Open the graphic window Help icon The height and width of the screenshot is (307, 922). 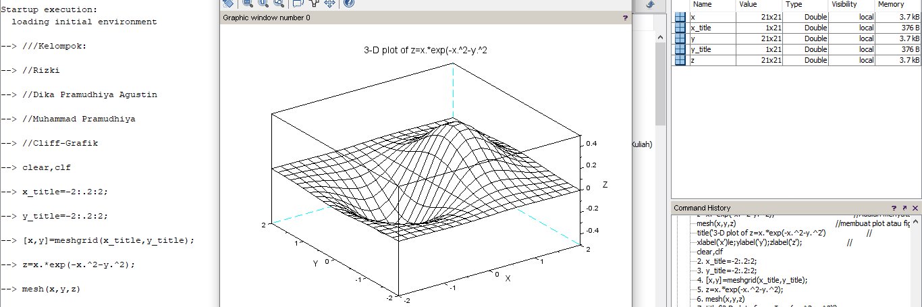348,3
